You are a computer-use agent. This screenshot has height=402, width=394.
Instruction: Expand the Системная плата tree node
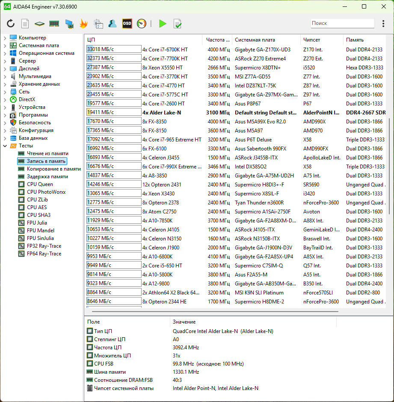pos(5,45)
